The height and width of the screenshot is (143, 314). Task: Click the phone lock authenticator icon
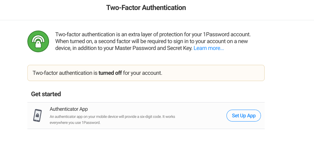37,116
